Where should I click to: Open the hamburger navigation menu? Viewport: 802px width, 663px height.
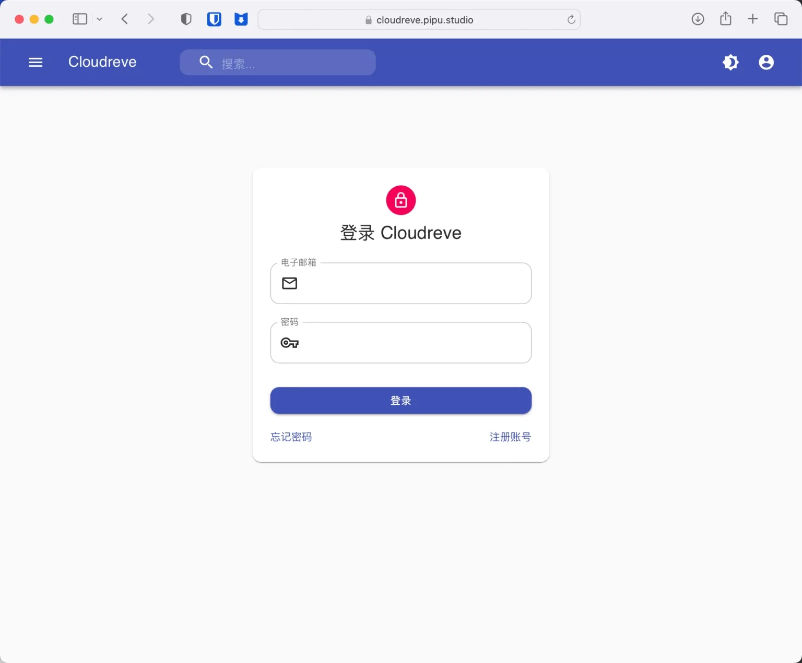(x=36, y=63)
